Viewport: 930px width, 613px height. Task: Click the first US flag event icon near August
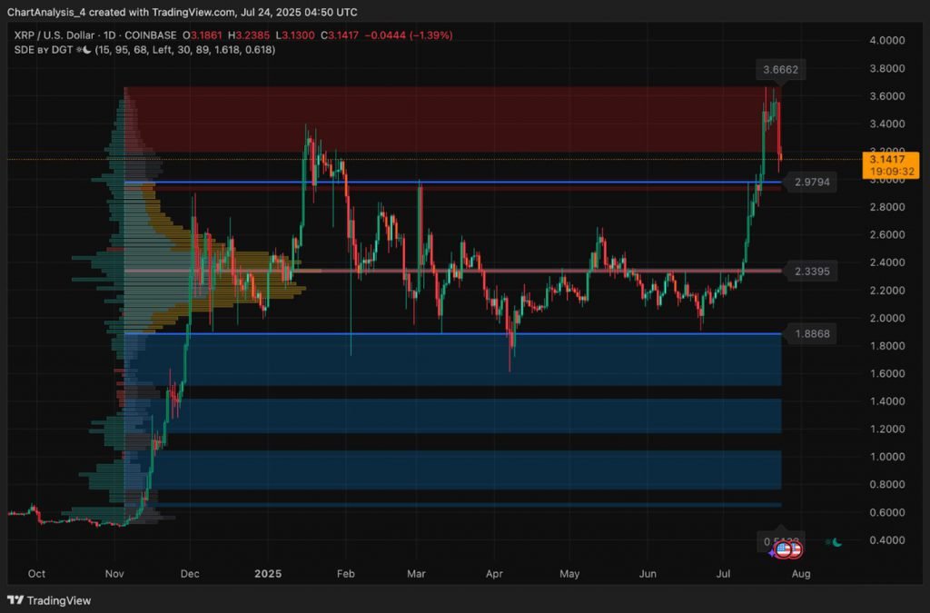coord(782,550)
